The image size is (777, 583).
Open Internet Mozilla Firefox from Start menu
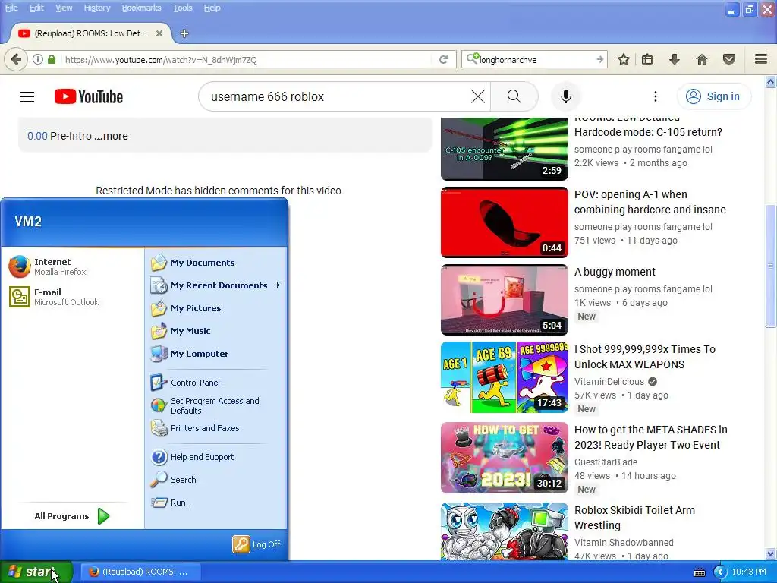[x=73, y=266]
